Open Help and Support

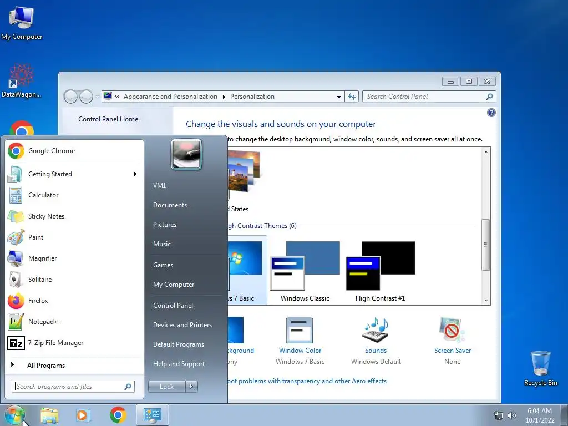(x=179, y=364)
